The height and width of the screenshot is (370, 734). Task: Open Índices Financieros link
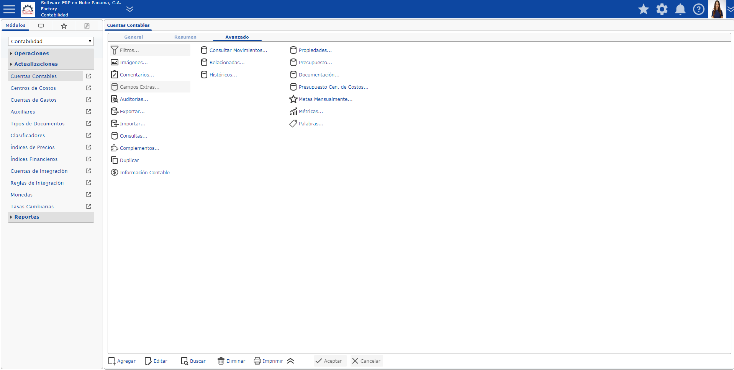(x=34, y=159)
